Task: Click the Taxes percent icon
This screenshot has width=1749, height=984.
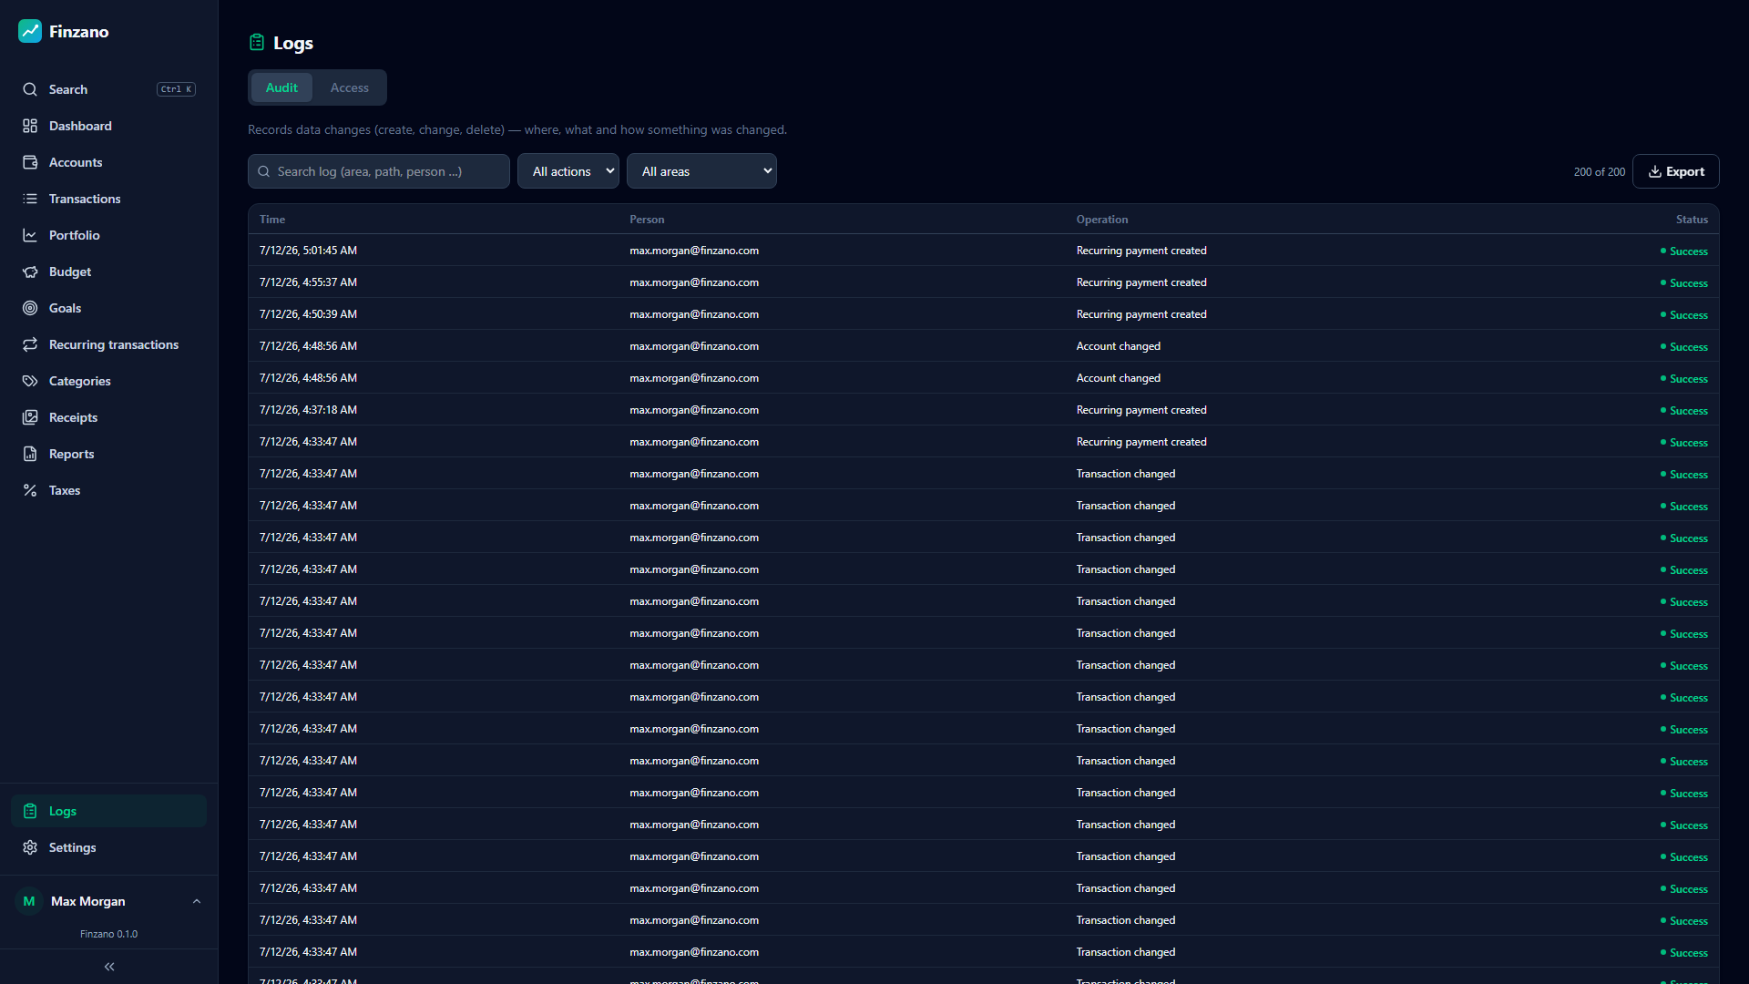Action: point(30,490)
